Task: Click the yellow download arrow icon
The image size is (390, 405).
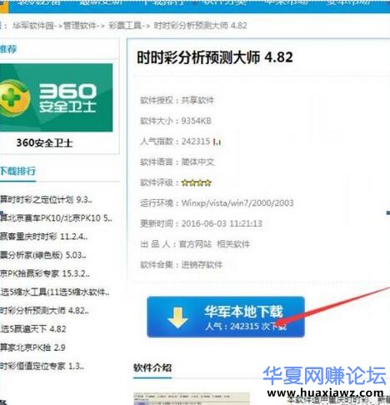Action: pos(177,317)
